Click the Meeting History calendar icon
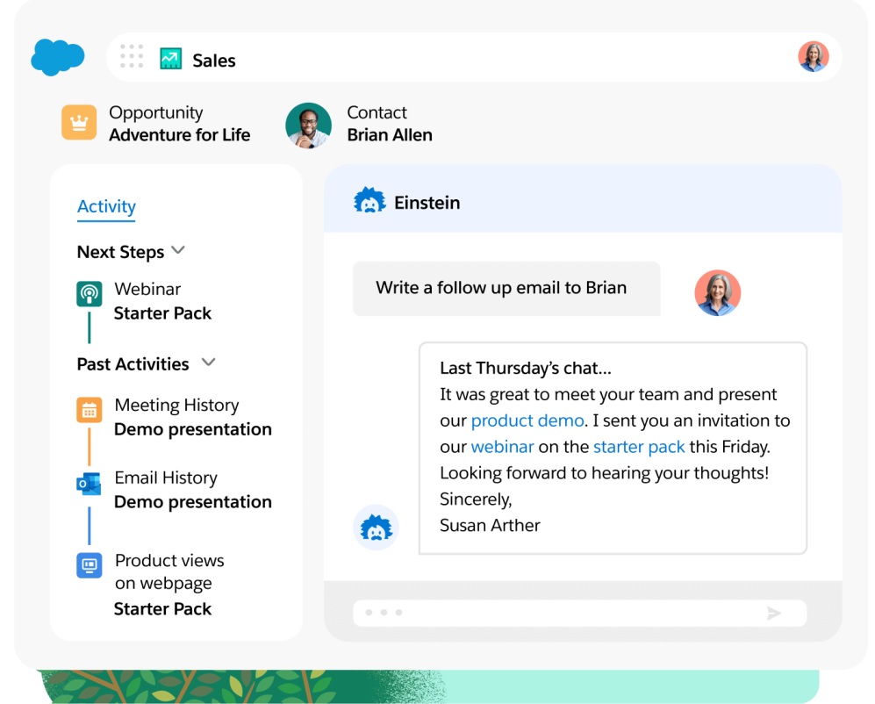The height and width of the screenshot is (704, 875). click(x=90, y=410)
